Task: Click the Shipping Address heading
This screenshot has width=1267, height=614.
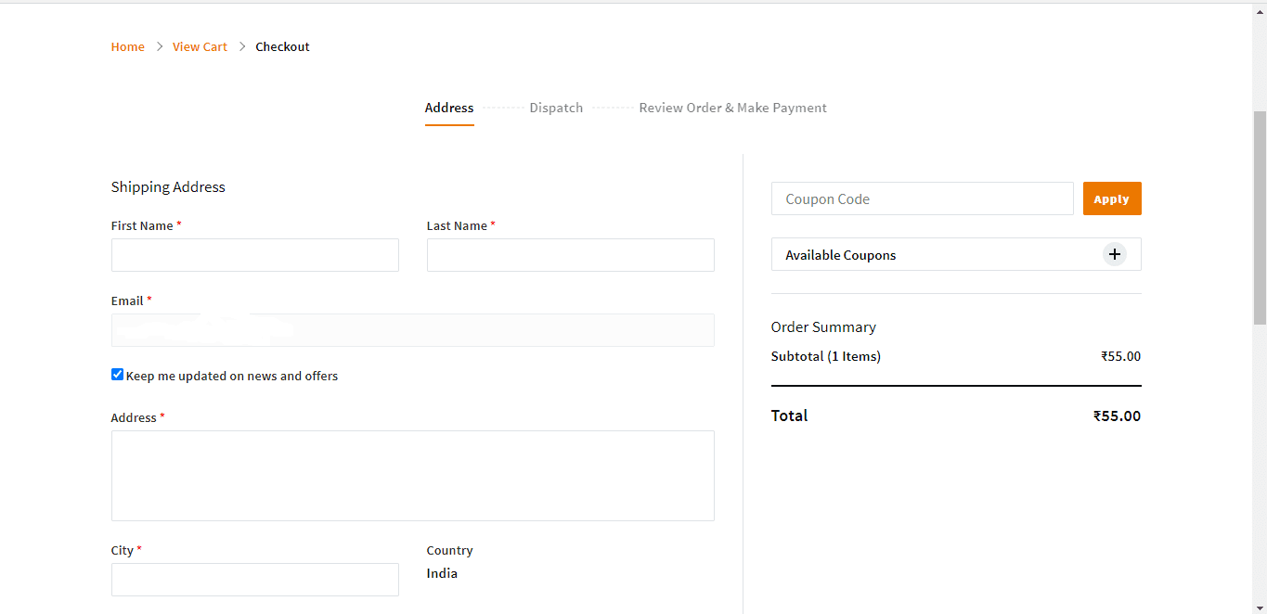Action: point(168,186)
